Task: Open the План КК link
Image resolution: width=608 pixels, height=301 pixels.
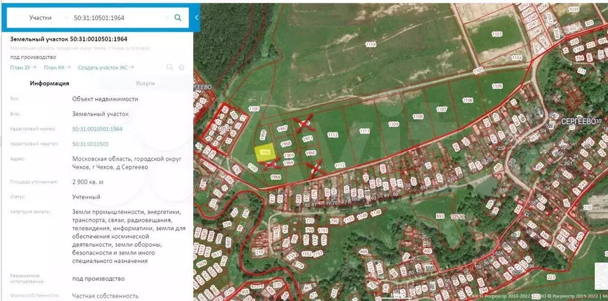Action: 57,68
